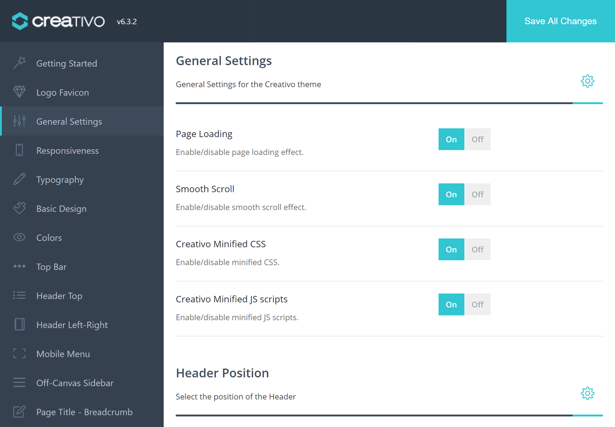Screen dimensions: 615x427
Task: Go to Header Left-Right settings
Action: pyautogui.click(x=72, y=325)
